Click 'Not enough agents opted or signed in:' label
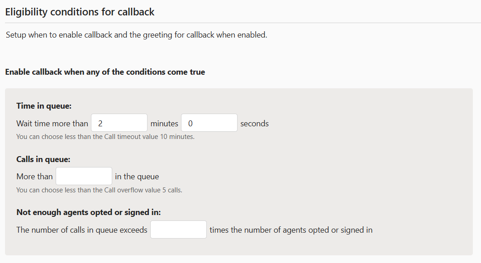Viewport: 481px width, 263px height. tap(88, 212)
